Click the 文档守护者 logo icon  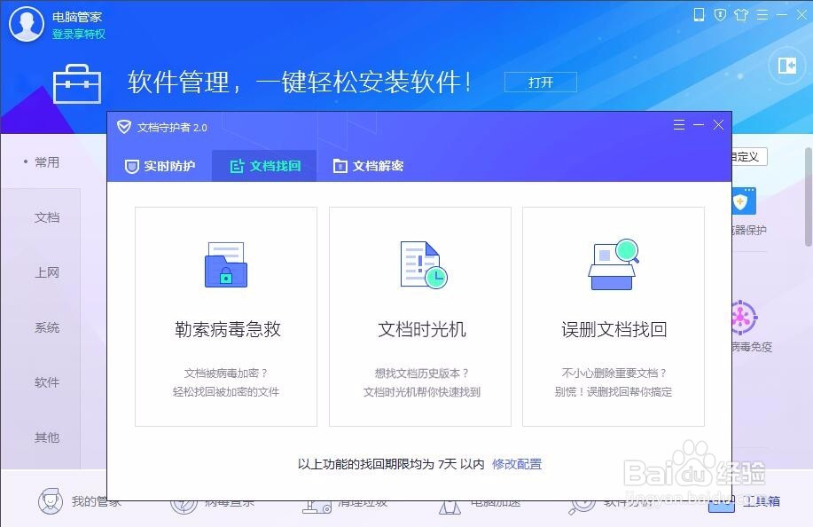pos(124,127)
